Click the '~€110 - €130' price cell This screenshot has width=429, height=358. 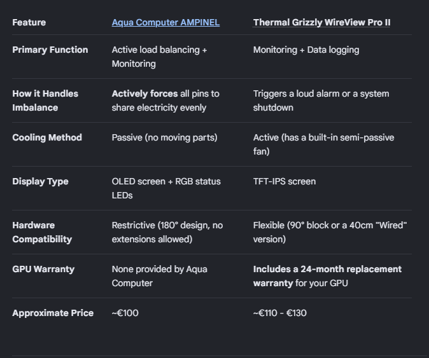coord(279,313)
